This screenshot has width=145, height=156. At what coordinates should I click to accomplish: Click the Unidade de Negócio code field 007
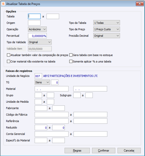(x=38, y=76)
